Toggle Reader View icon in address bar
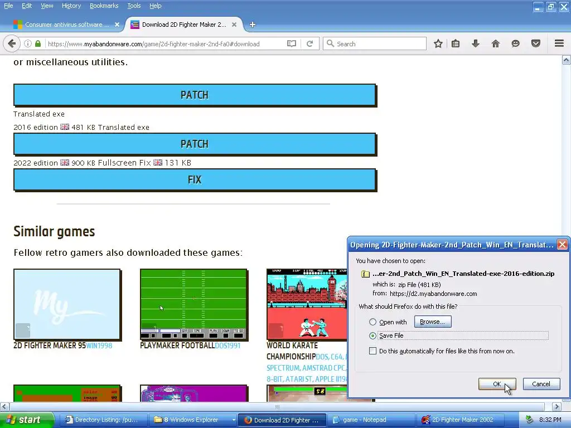 pos(291,43)
